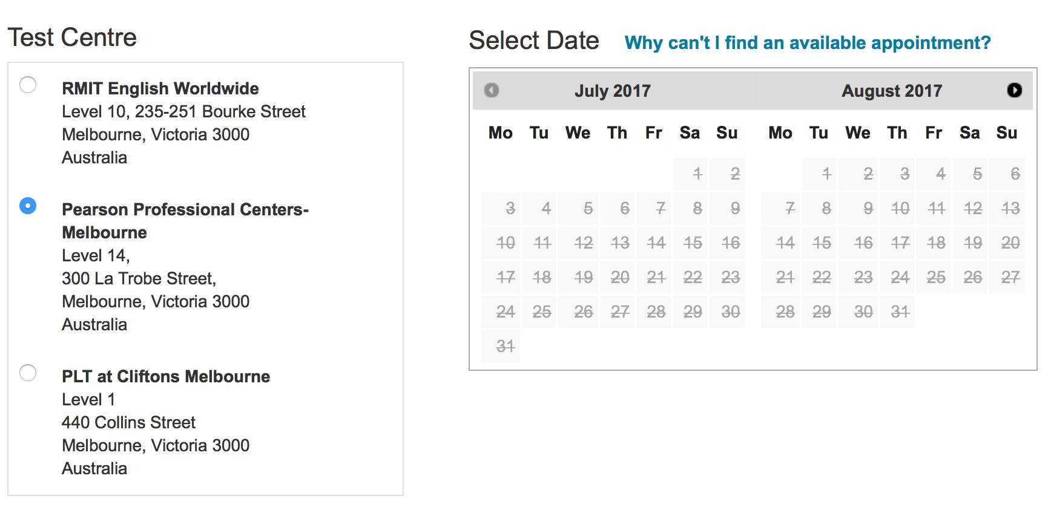The image size is (1051, 513).
Task: Choose August 1 in the calendar
Action: click(820, 174)
